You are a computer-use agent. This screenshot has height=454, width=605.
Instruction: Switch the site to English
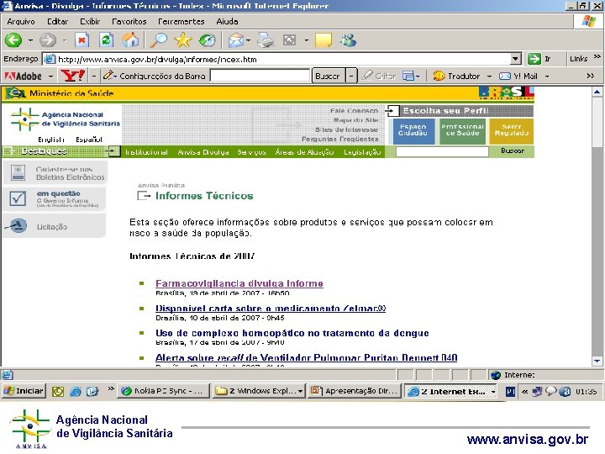[51, 140]
